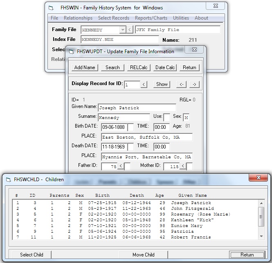The image size is (272, 263).
Task: Select child row John Fitzgerald
Action: tap(135, 209)
